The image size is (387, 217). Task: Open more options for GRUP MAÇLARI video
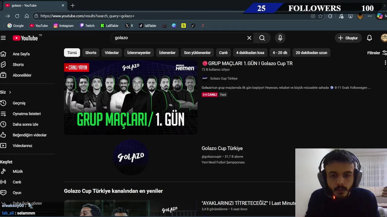click(385, 63)
